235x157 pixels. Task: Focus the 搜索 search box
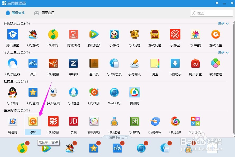tap(211, 13)
